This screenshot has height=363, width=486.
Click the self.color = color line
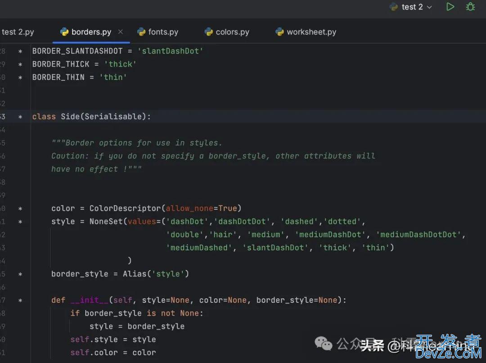pyautogui.click(x=113, y=353)
